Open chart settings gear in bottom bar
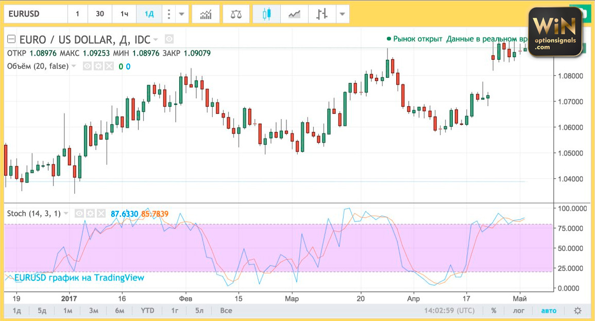 point(578,311)
